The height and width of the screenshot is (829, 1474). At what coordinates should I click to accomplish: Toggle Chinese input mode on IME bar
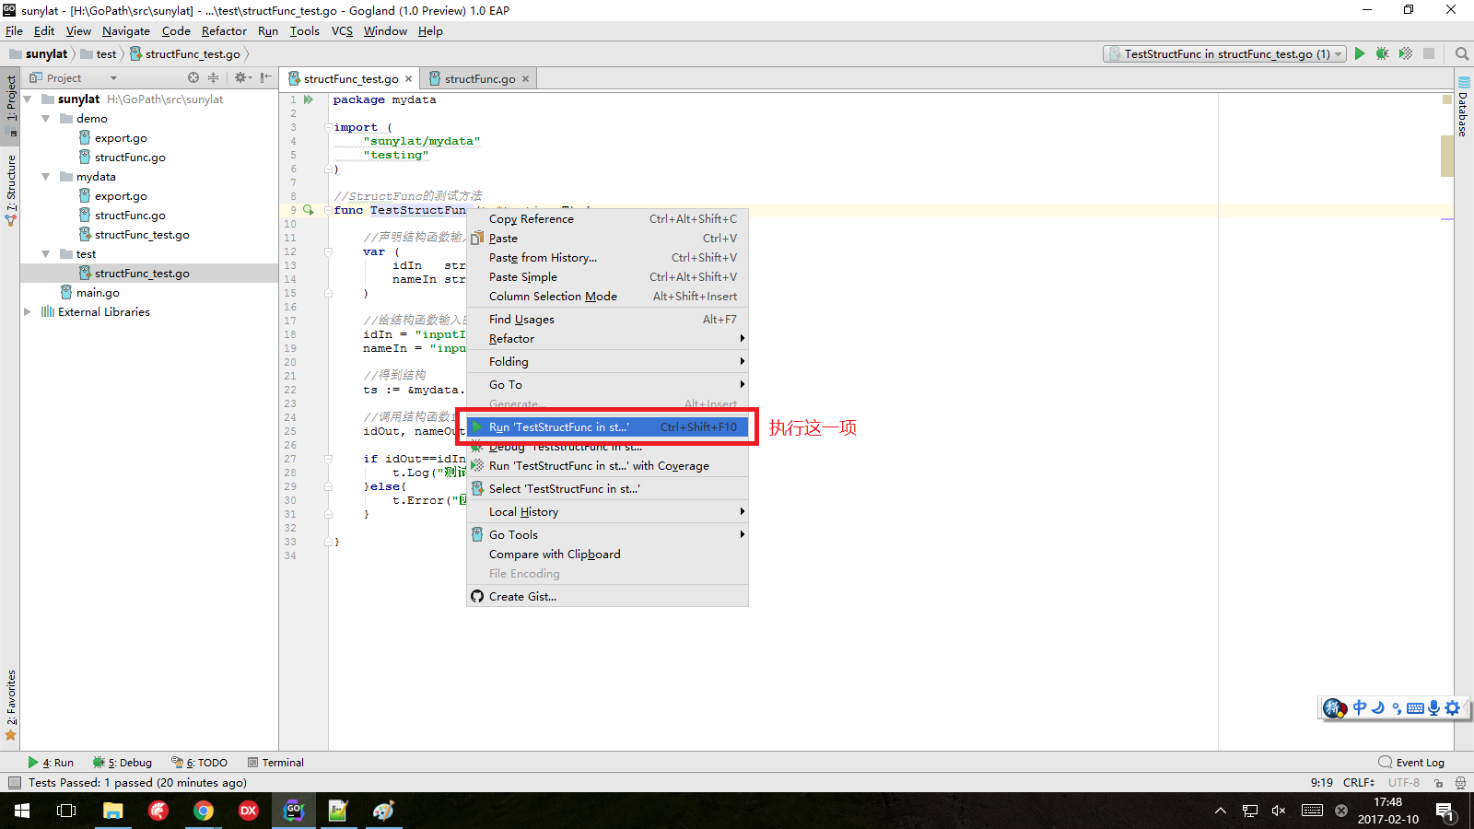(x=1360, y=707)
